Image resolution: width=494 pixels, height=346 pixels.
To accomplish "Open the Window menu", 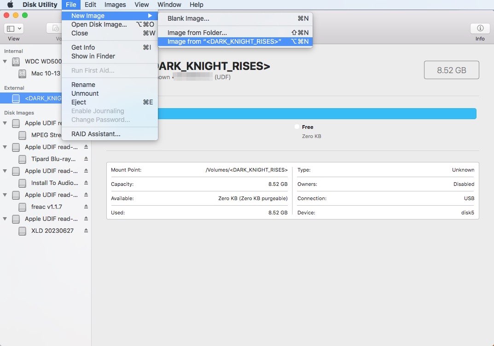I will click(x=169, y=5).
